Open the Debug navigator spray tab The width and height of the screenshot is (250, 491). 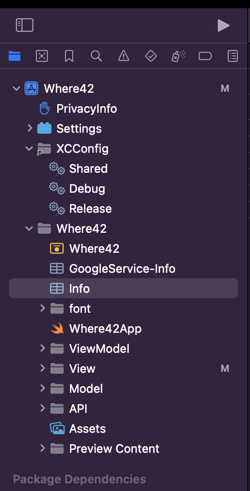[178, 56]
